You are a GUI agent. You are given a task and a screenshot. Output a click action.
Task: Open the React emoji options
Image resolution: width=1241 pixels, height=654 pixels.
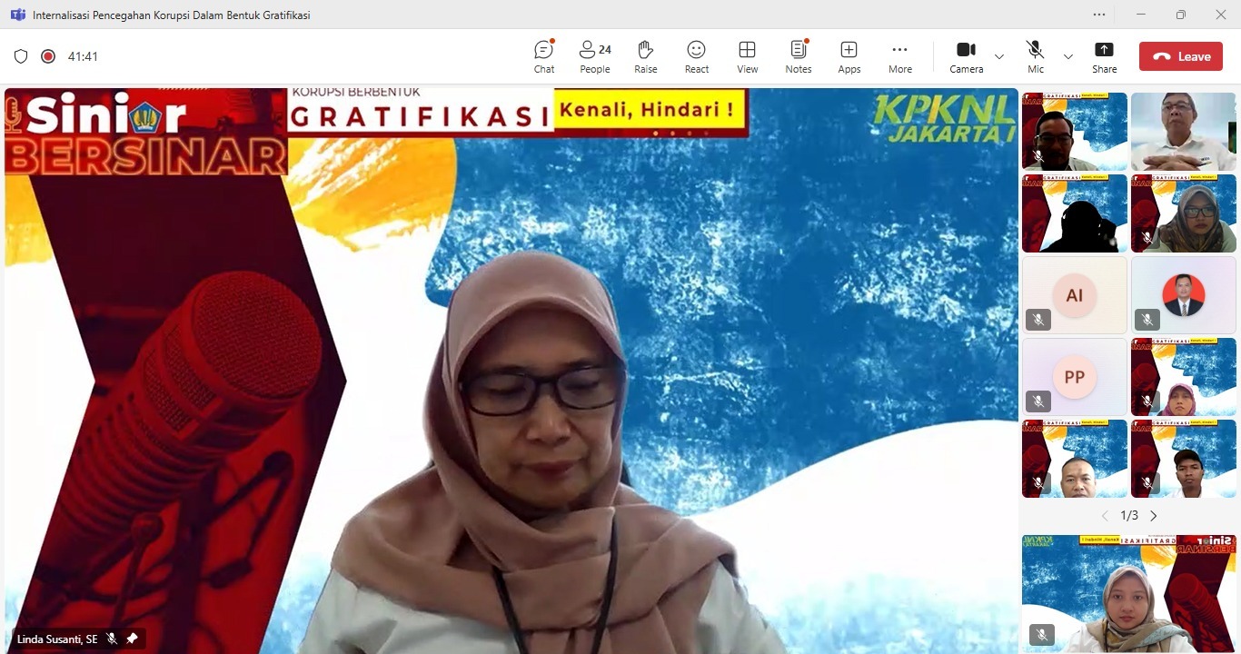(697, 56)
